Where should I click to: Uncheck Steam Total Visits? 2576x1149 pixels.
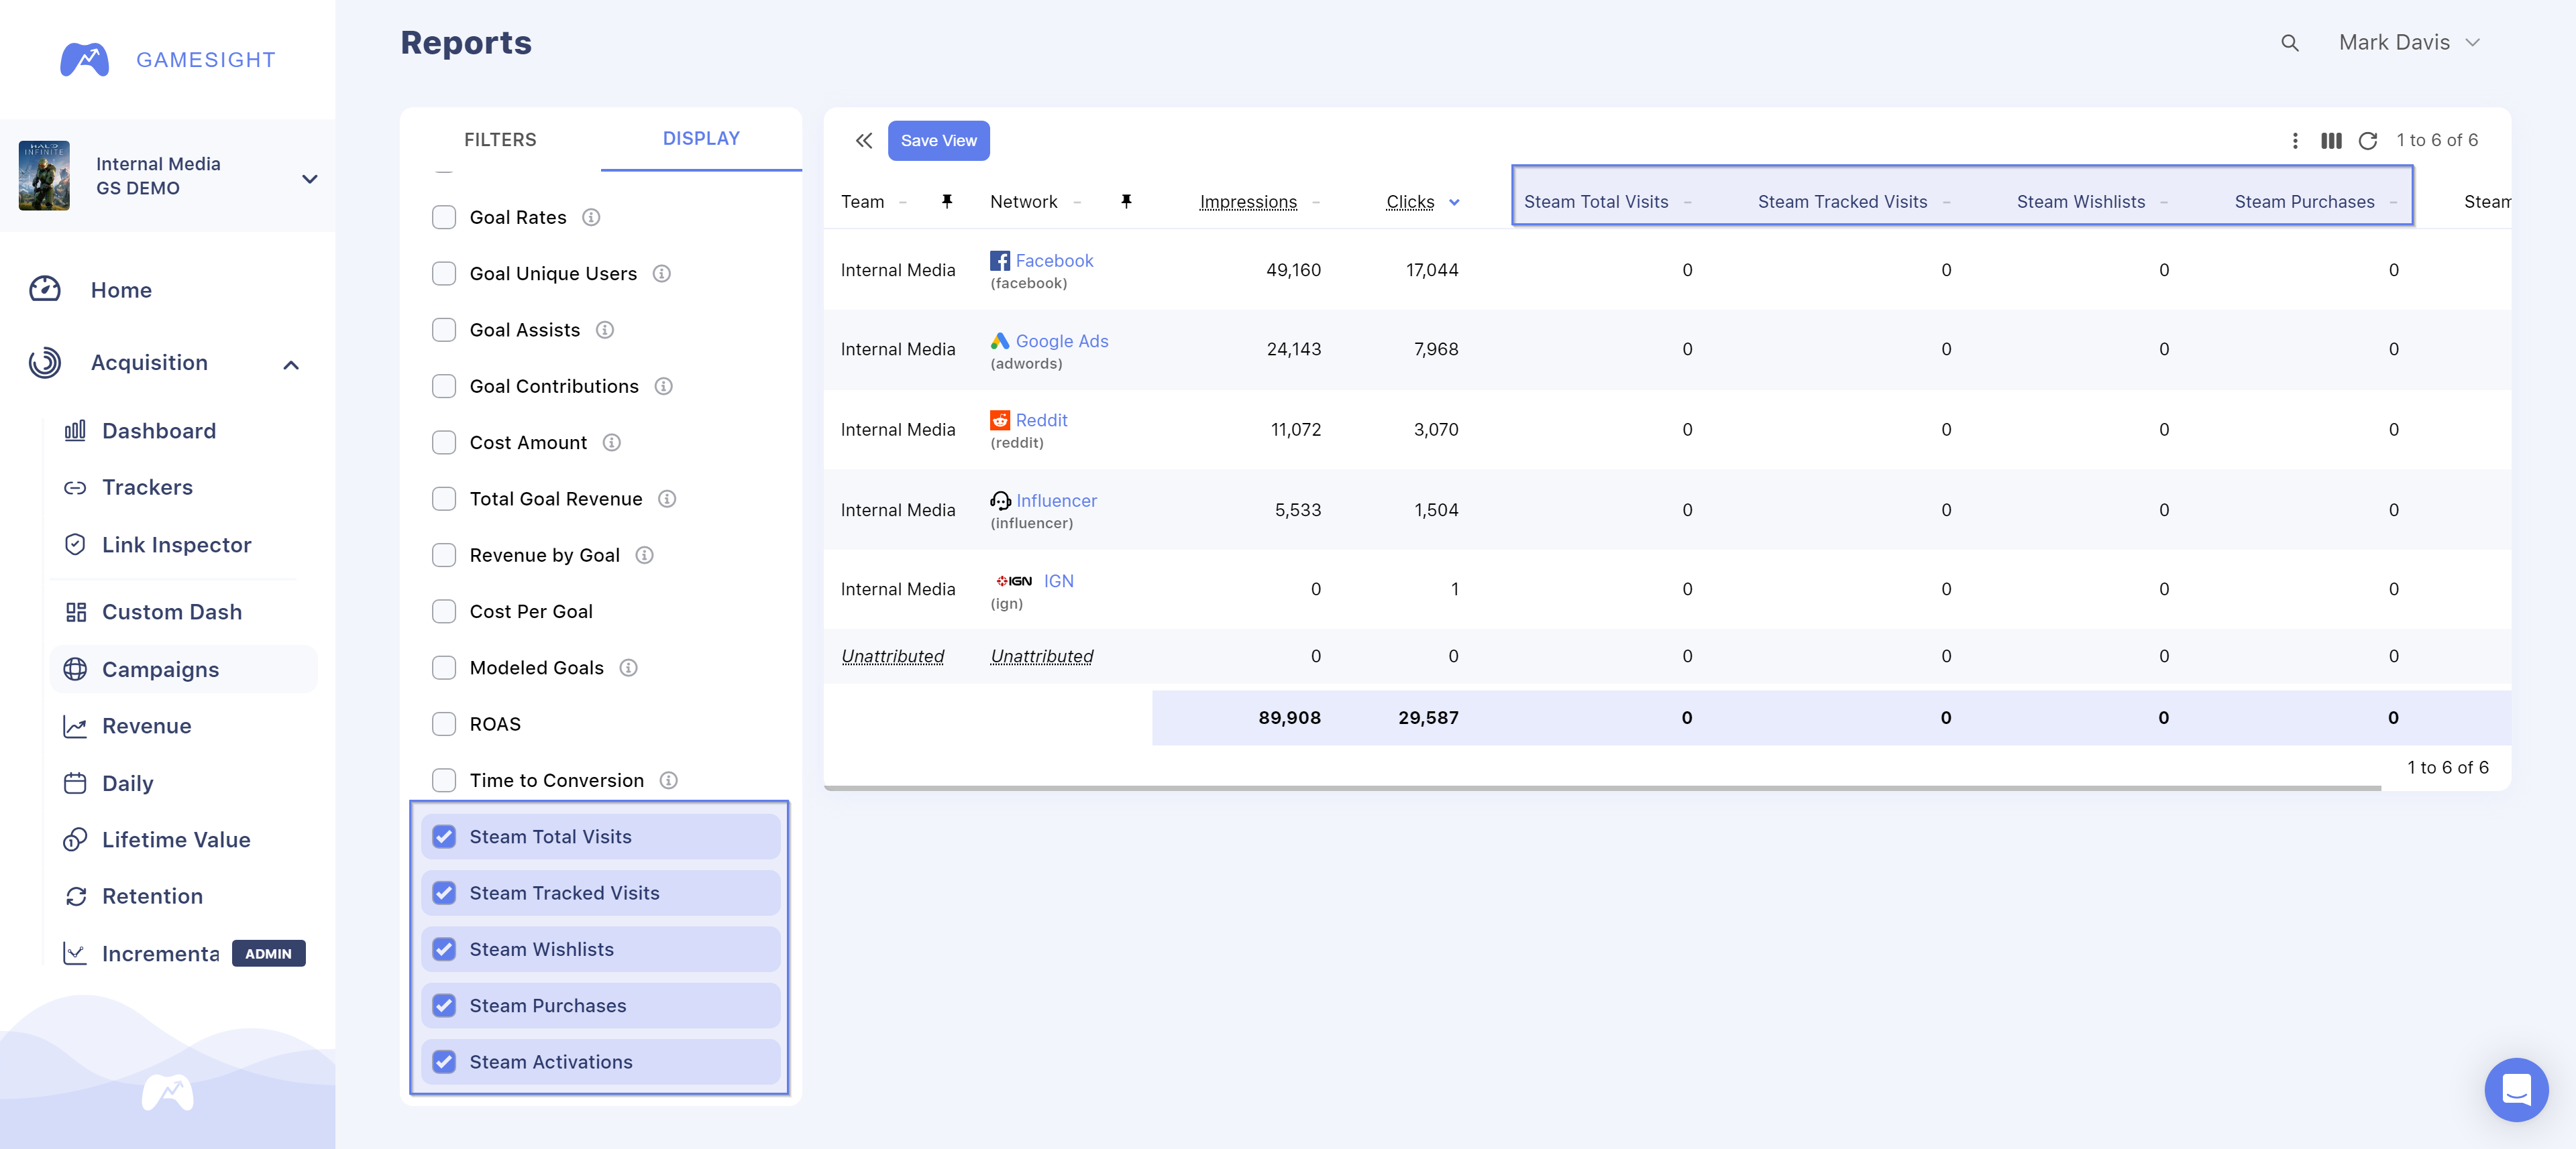click(x=444, y=836)
